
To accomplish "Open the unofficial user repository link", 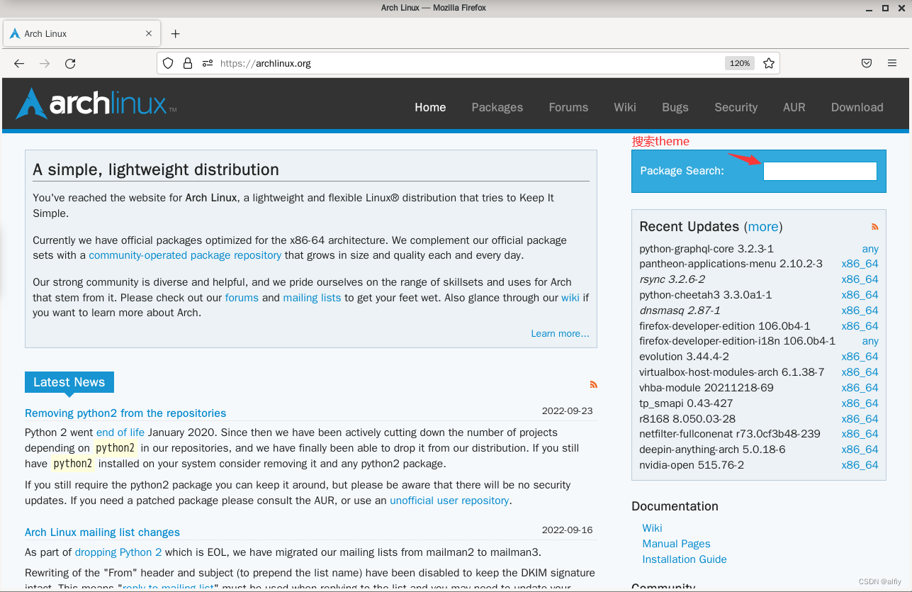I will [449, 501].
